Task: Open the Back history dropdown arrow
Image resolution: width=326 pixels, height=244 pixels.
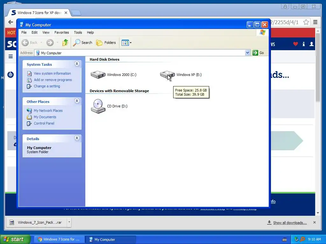Action: click(x=41, y=43)
